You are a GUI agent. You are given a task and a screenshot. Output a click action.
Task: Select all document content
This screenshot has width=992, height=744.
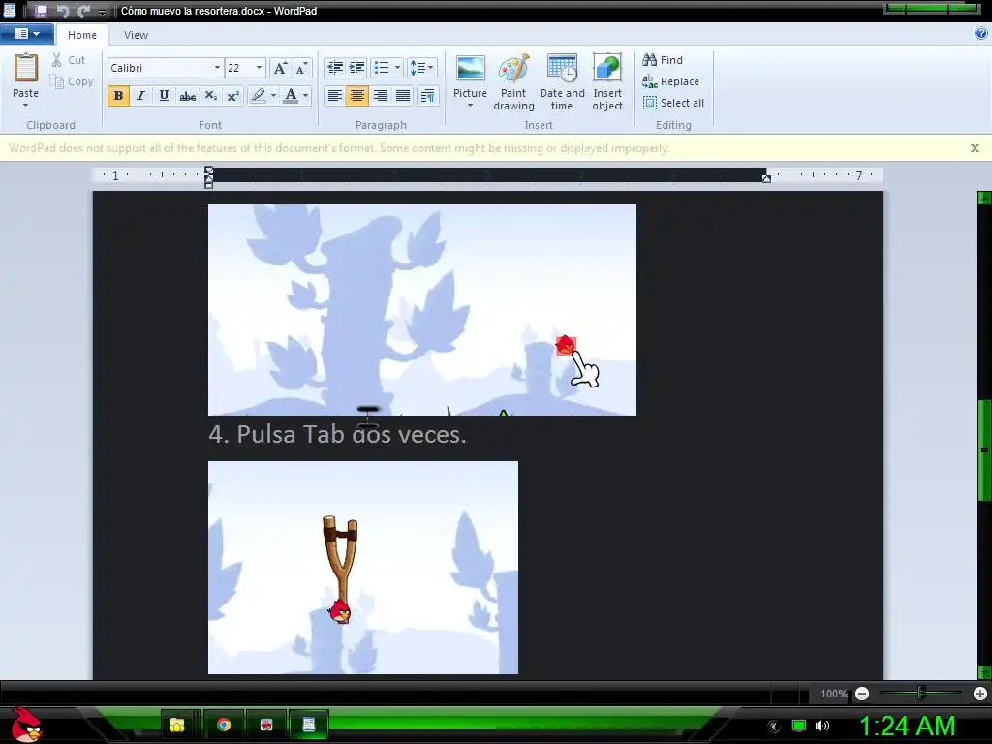coord(673,103)
